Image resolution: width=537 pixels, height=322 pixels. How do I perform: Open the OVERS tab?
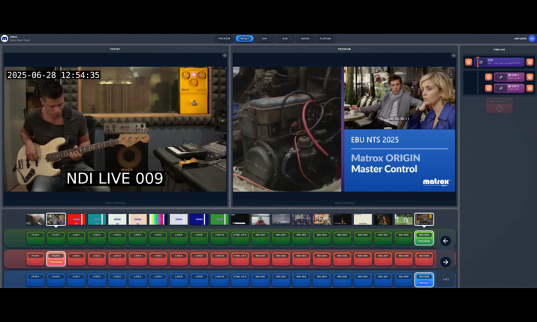pos(305,39)
